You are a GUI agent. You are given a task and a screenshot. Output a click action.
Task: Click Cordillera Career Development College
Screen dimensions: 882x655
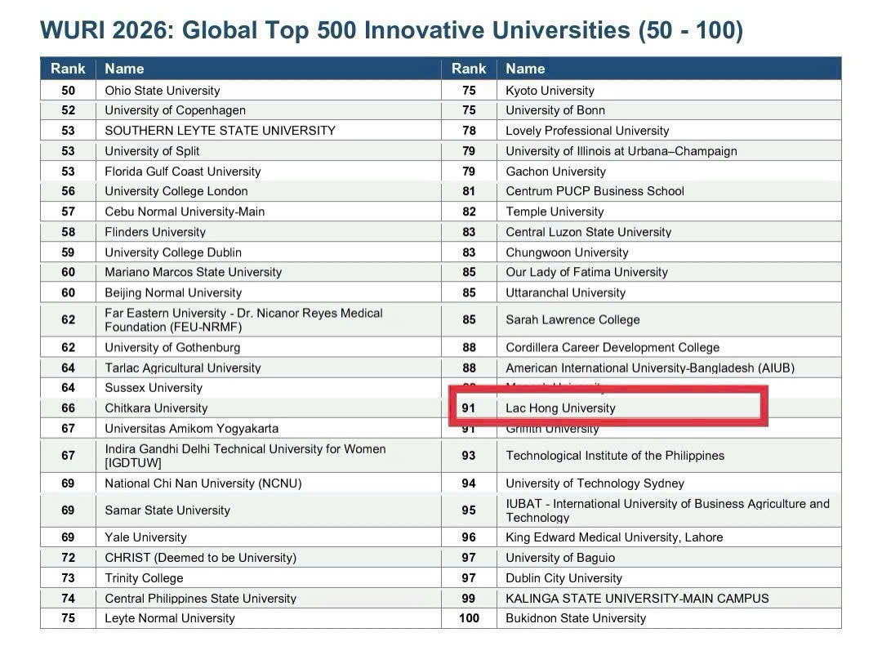click(612, 347)
